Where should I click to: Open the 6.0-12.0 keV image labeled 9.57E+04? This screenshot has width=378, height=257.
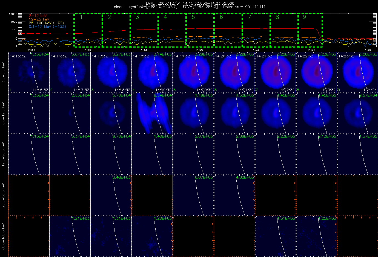(357, 113)
